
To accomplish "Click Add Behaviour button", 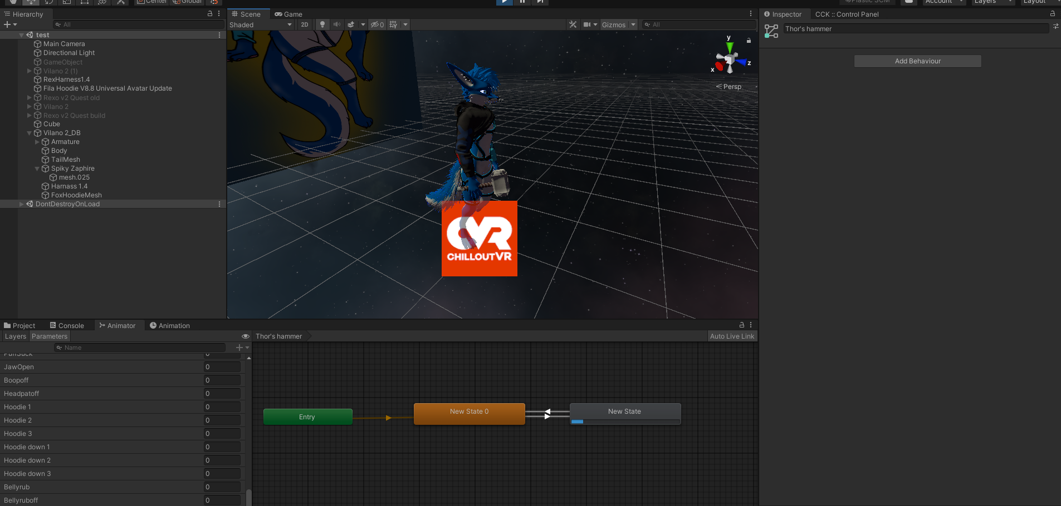I will [918, 61].
